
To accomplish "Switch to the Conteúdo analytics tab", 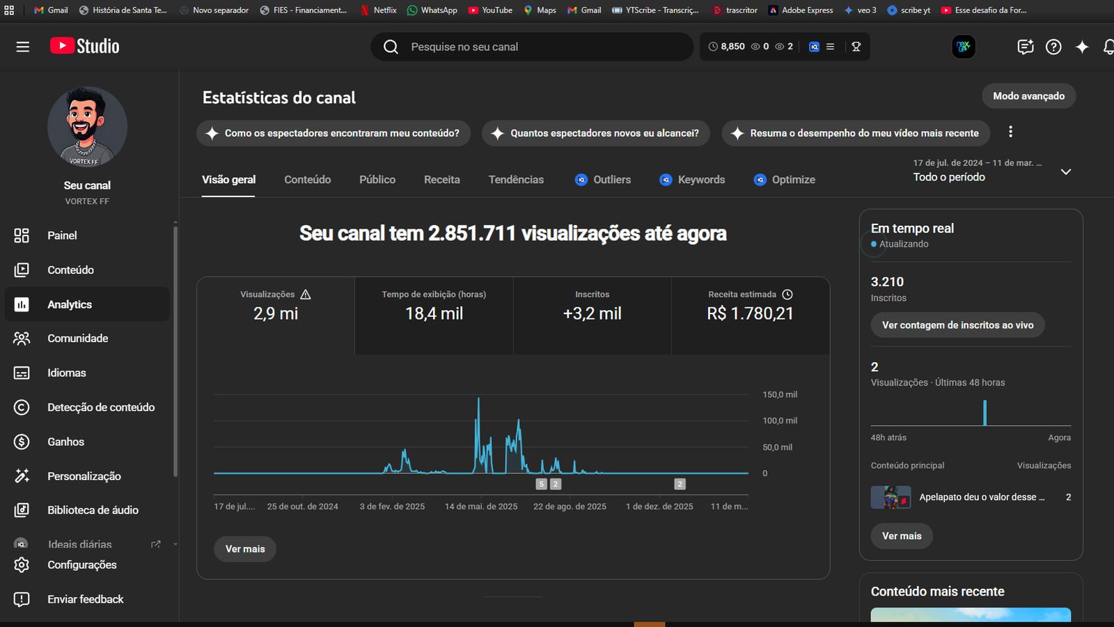I will [308, 180].
